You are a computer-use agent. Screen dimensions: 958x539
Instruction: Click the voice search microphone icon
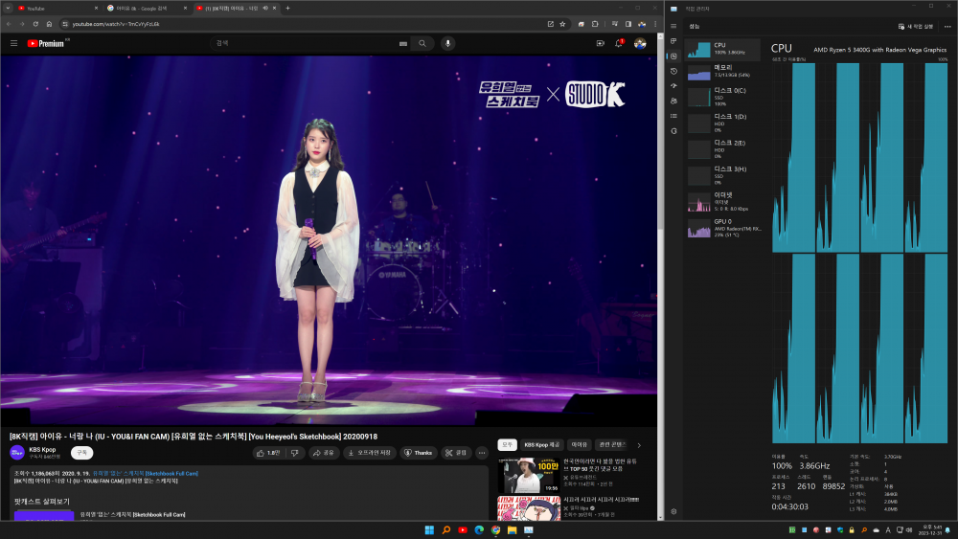pyautogui.click(x=447, y=43)
